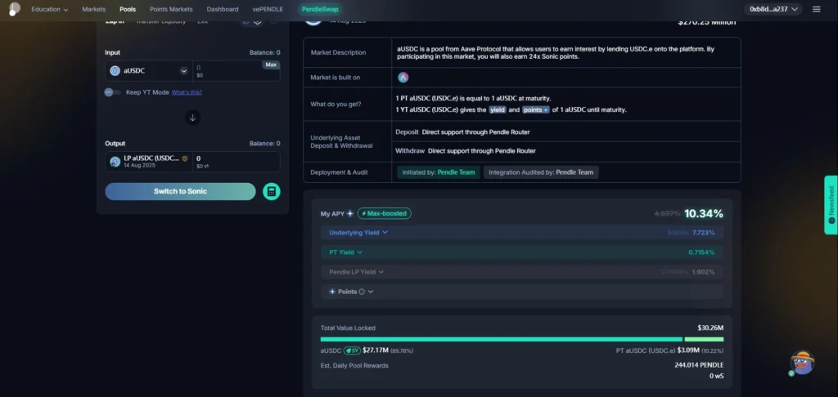Click the Input Balance: 0 label
The width and height of the screenshot is (838, 397).
[264, 52]
